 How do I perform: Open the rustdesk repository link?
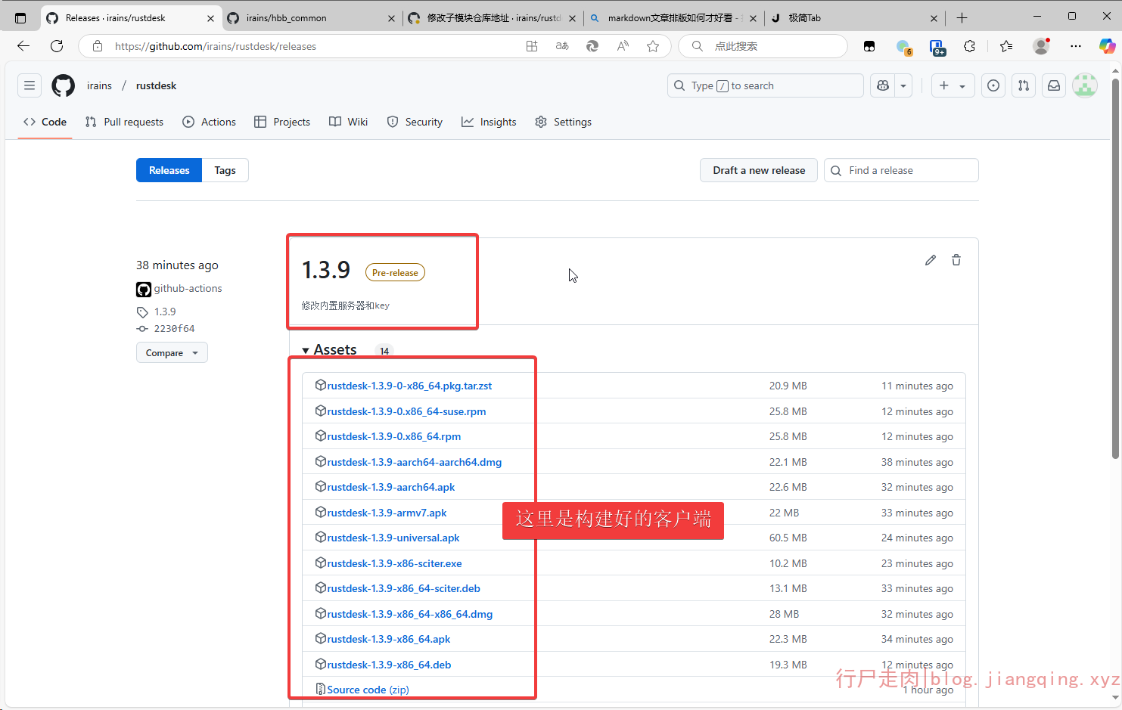tap(156, 85)
